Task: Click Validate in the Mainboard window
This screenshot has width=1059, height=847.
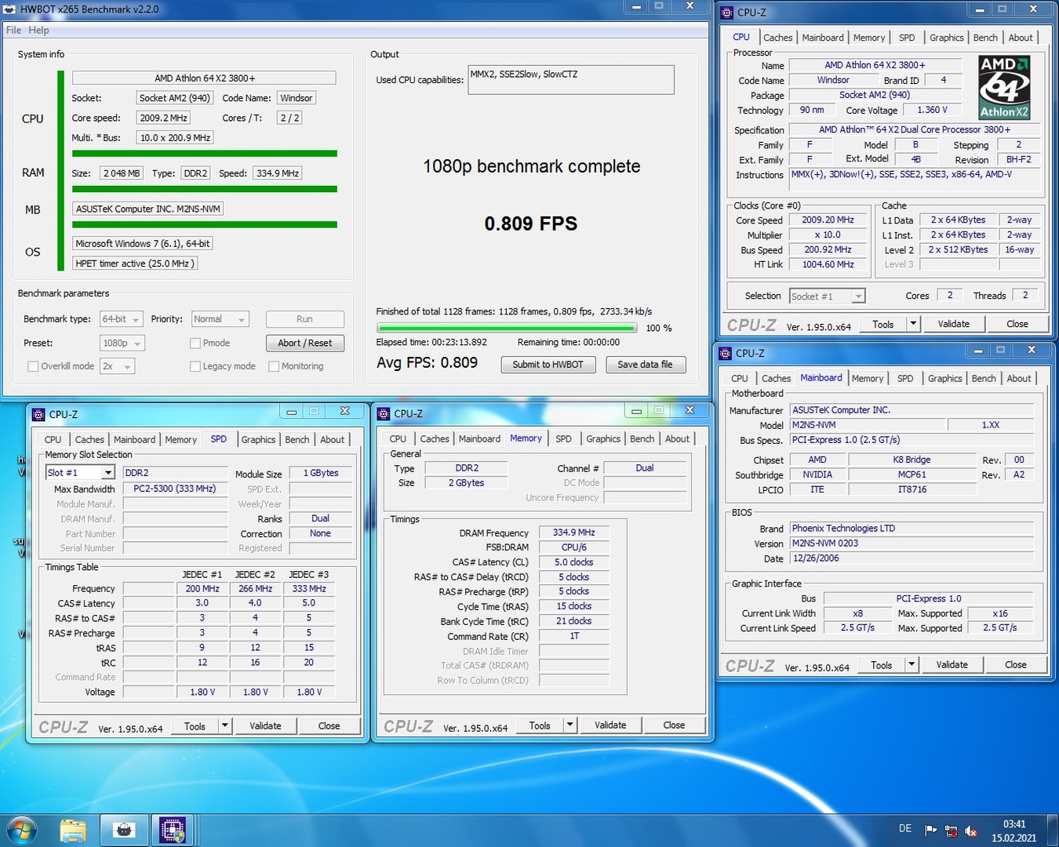Action: pos(952,664)
